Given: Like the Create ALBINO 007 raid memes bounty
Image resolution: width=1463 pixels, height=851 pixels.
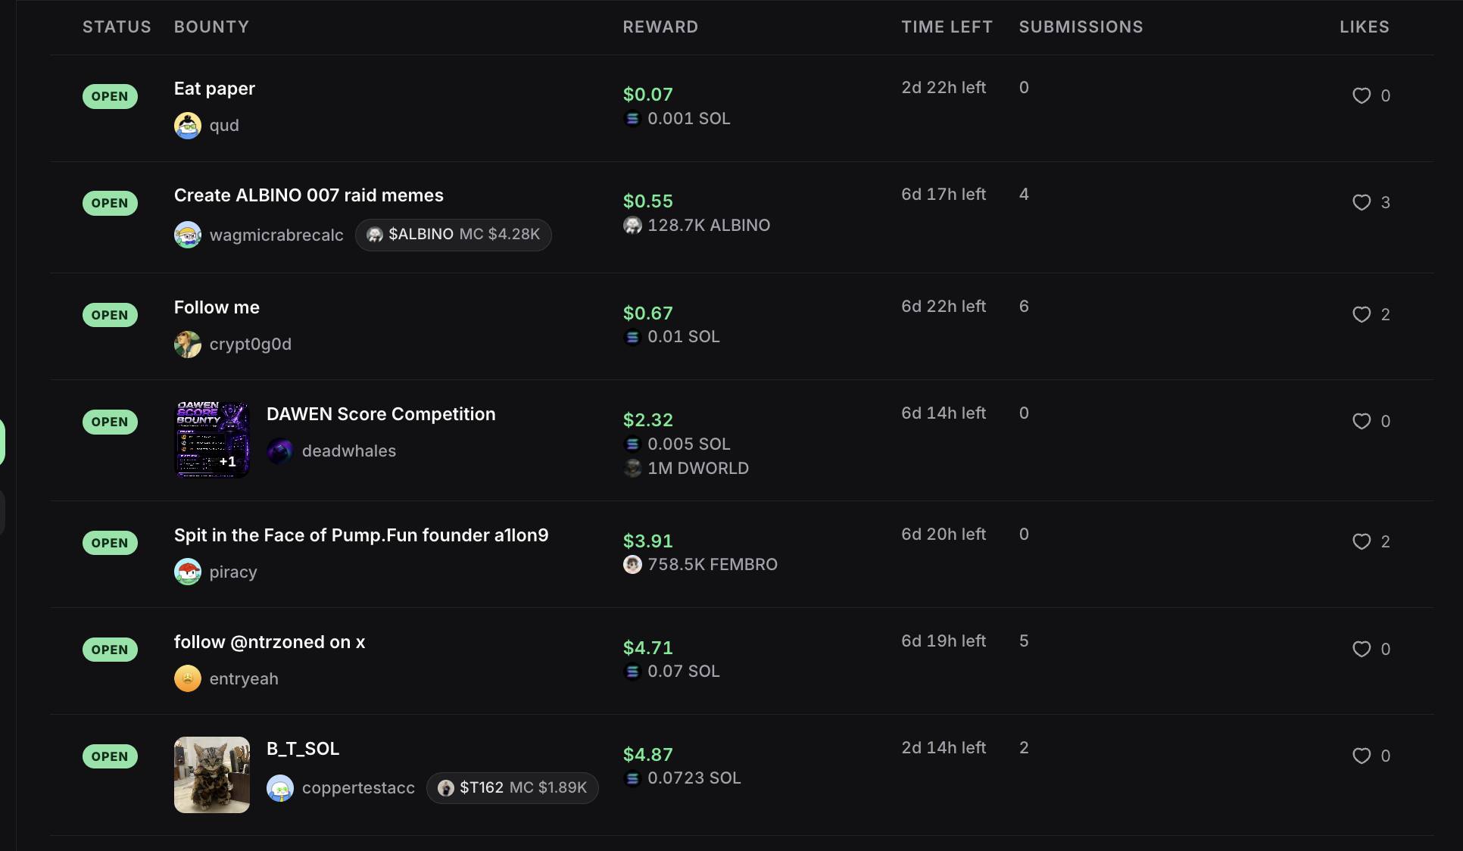Looking at the screenshot, I should (x=1362, y=202).
